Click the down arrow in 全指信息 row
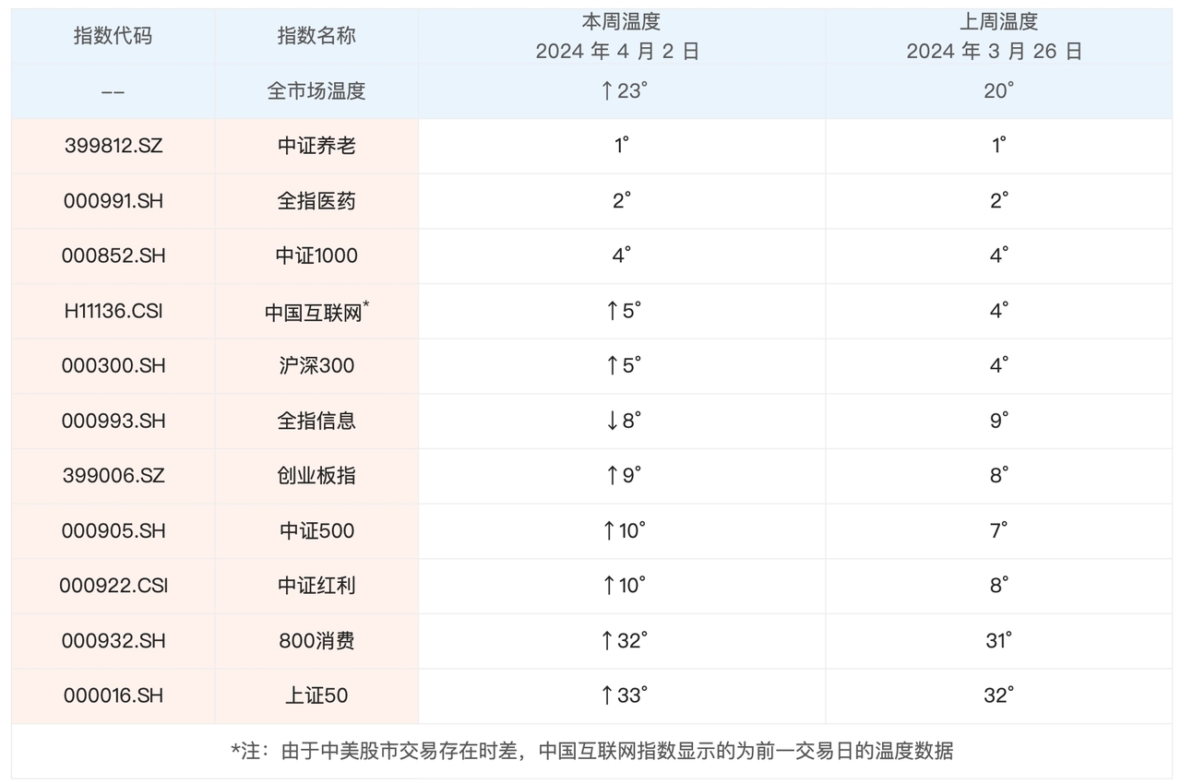This screenshot has width=1181, height=784. 611,422
